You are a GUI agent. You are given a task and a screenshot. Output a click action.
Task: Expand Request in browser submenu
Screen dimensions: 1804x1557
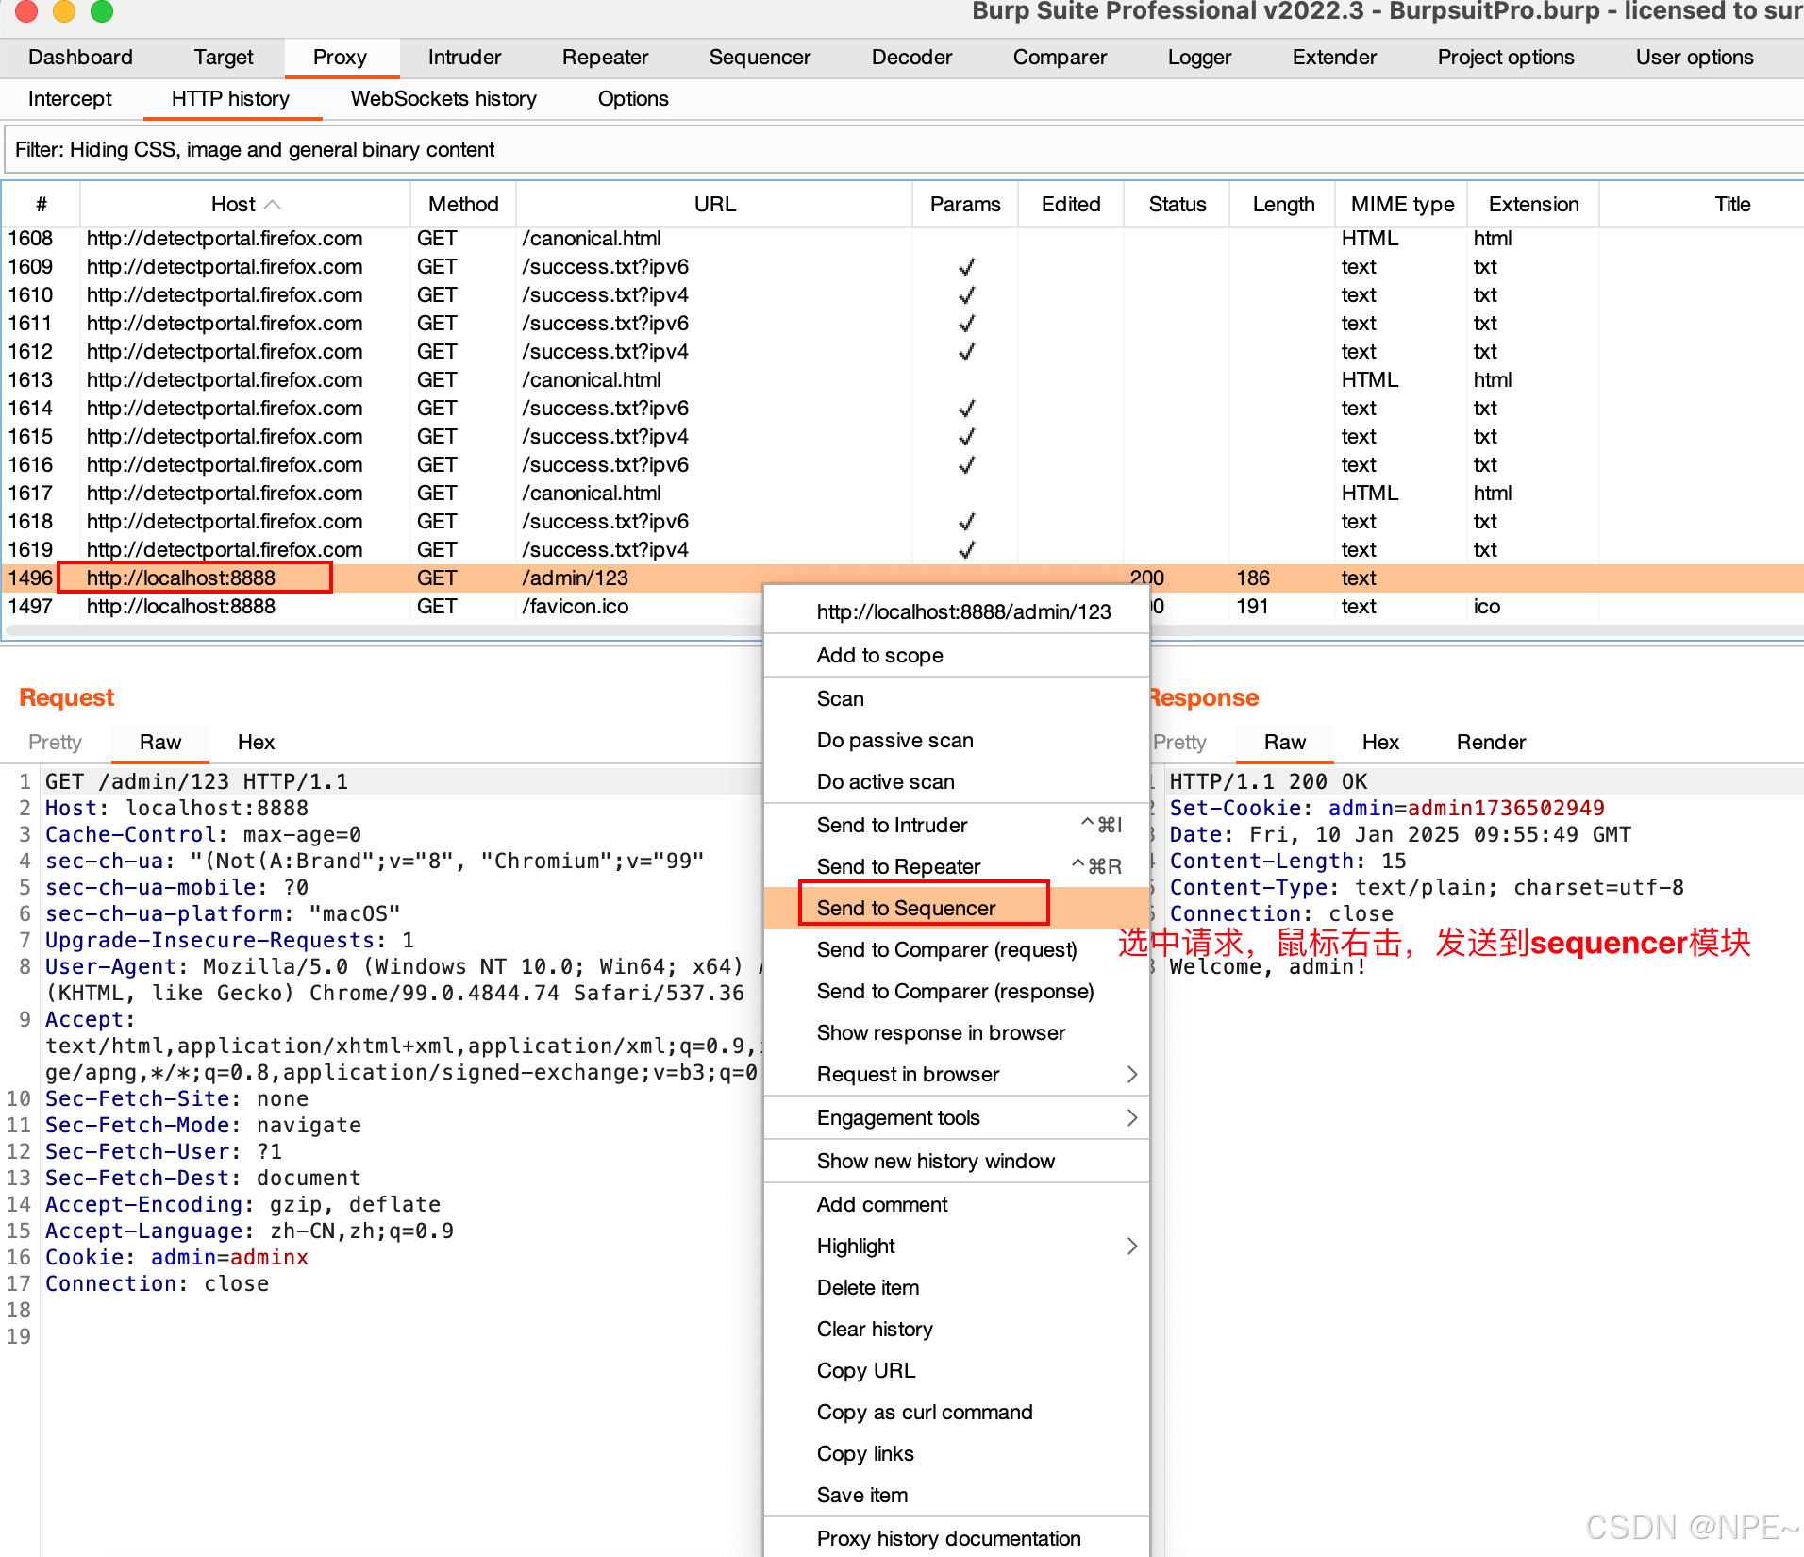click(957, 1075)
